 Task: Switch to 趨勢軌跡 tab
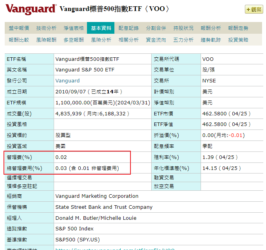(211, 40)
